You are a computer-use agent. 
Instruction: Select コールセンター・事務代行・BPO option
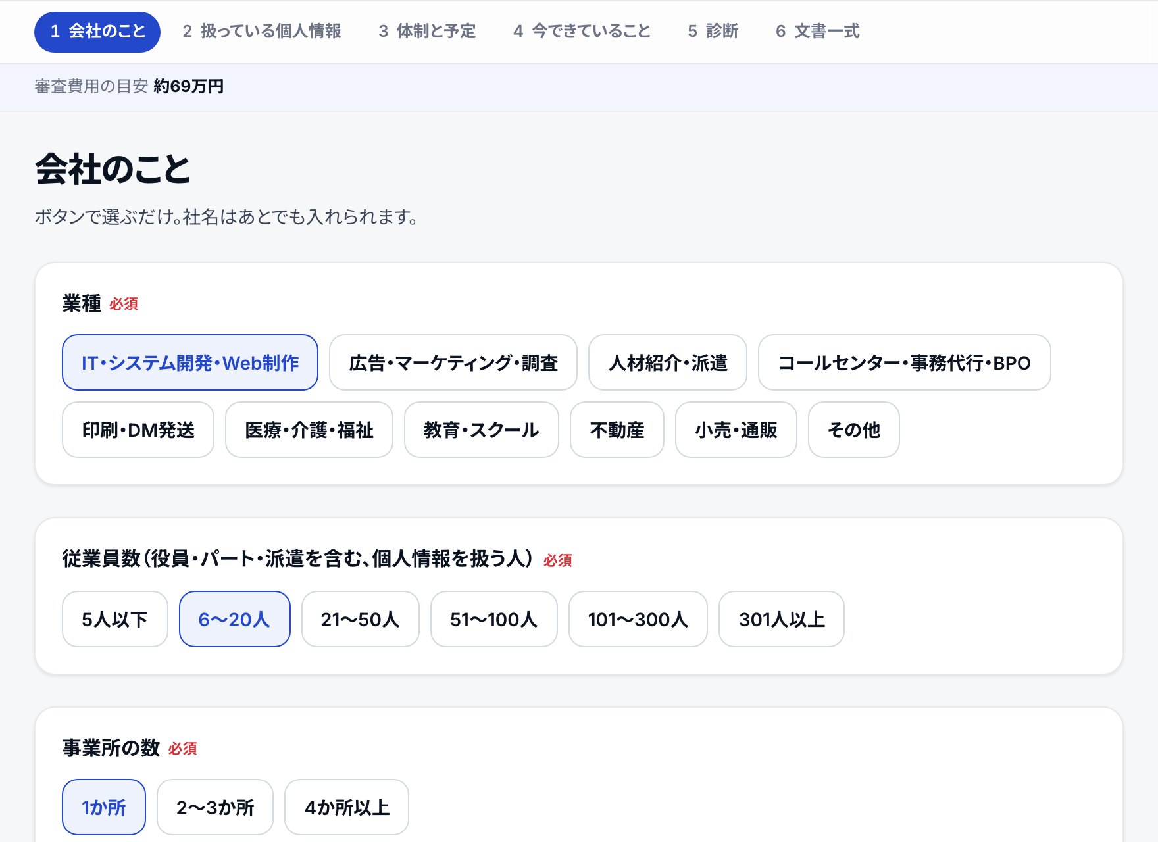pos(905,362)
